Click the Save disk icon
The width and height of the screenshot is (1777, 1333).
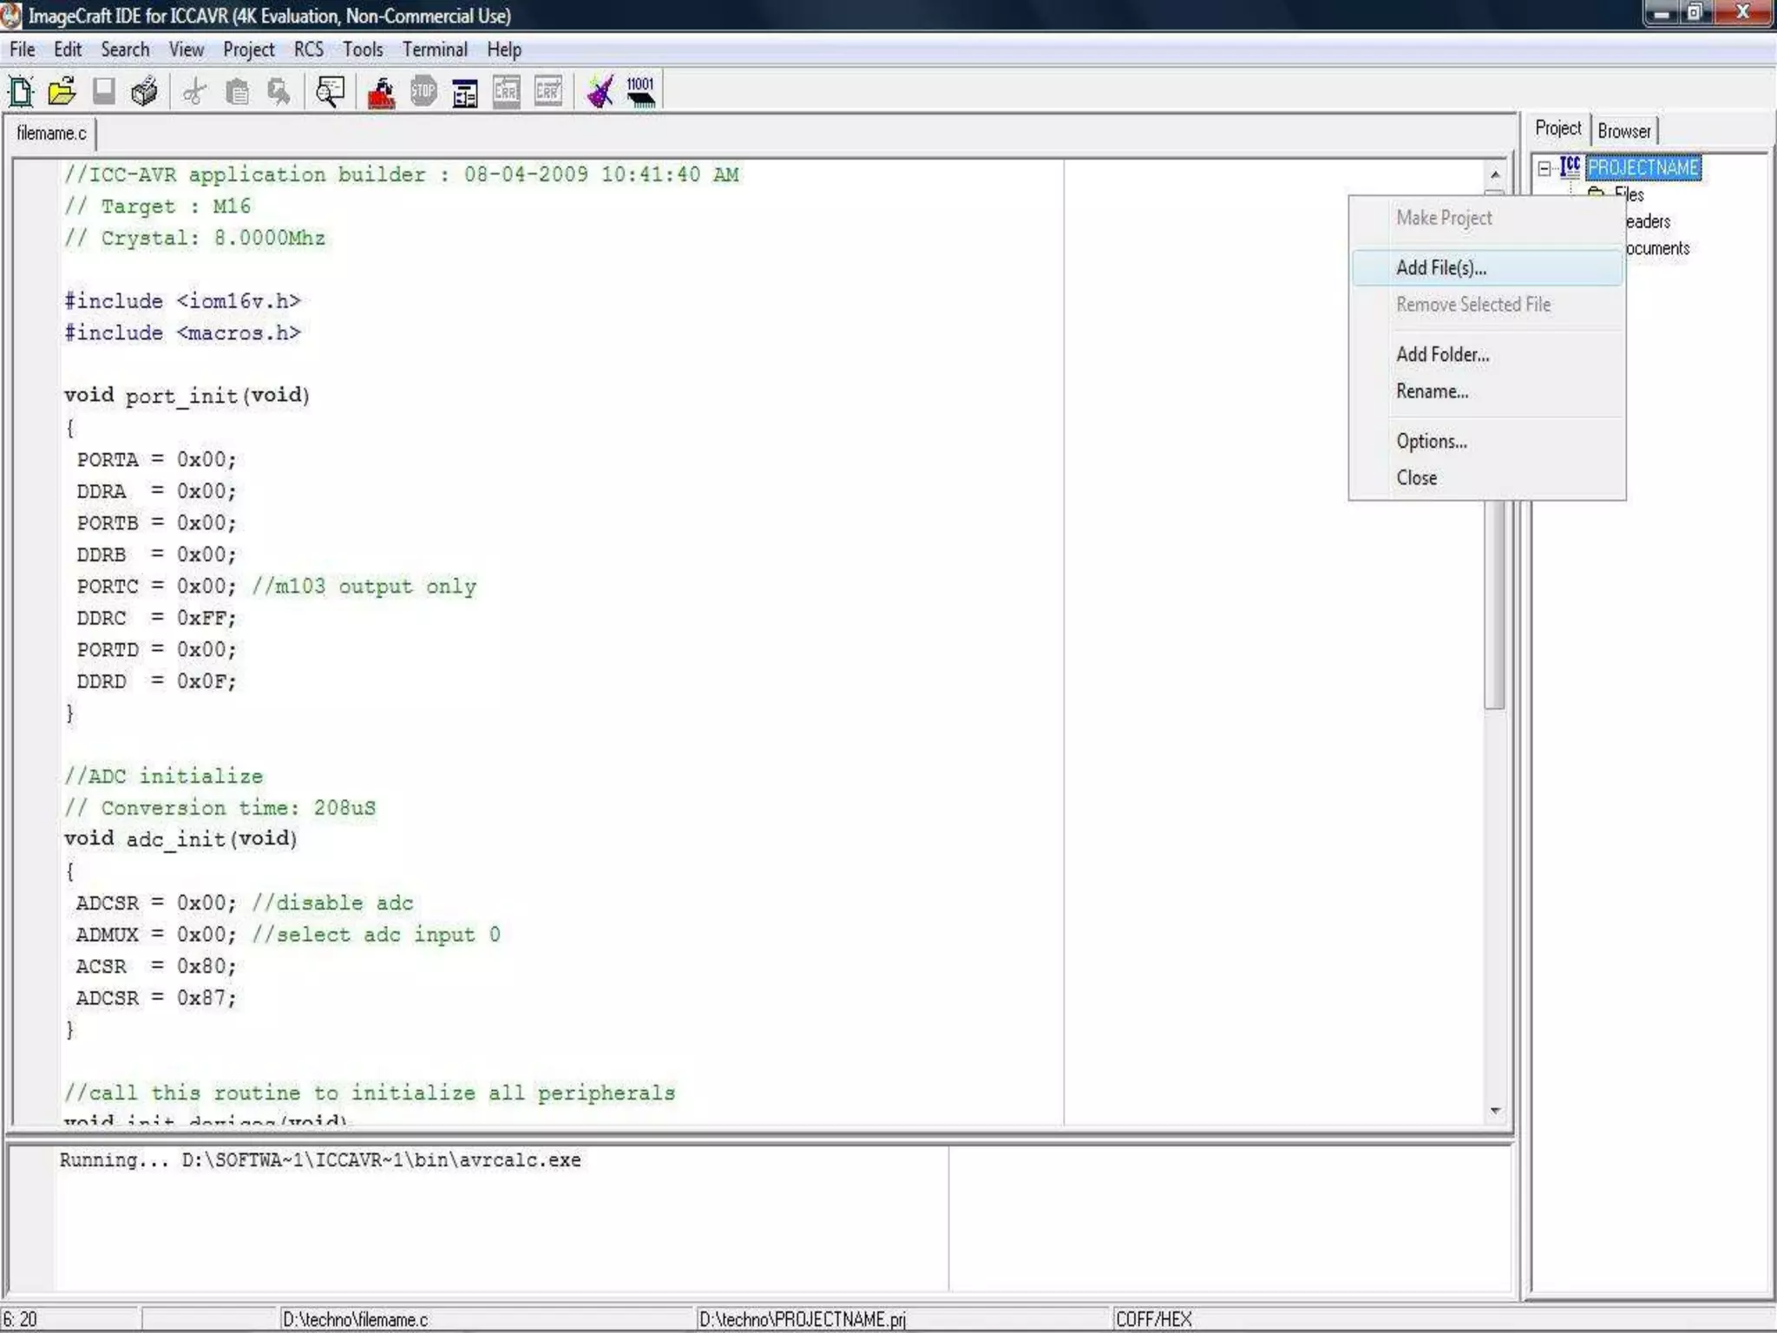click(104, 91)
